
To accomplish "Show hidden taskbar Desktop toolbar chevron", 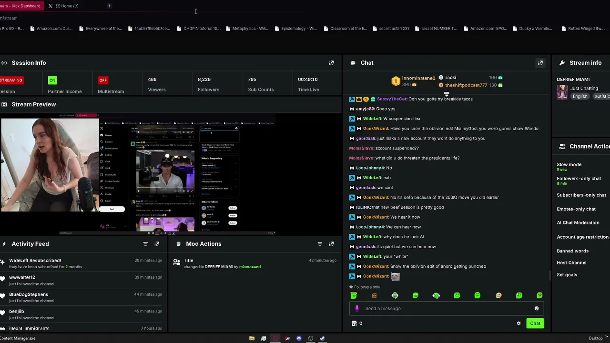I will pyautogui.click(x=607, y=338).
